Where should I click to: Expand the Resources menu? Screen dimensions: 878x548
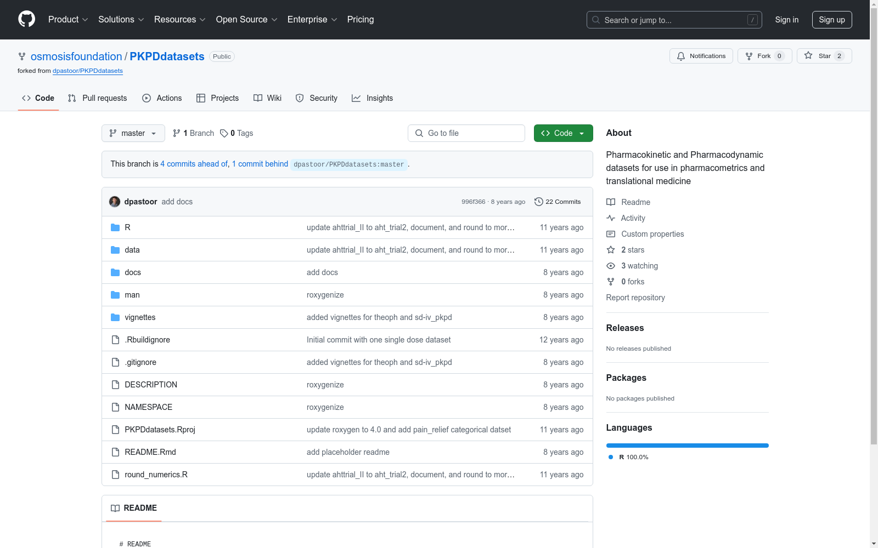click(180, 19)
